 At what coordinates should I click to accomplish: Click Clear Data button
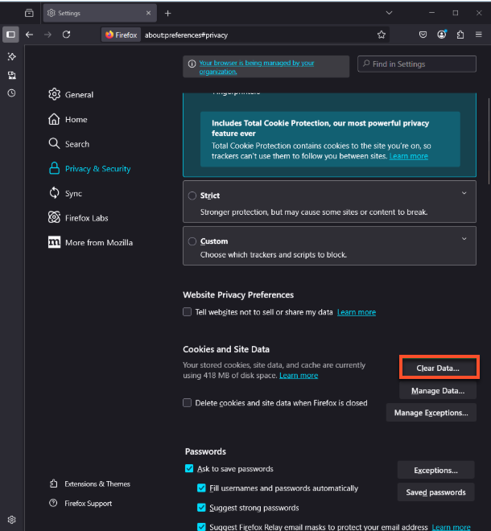point(438,368)
